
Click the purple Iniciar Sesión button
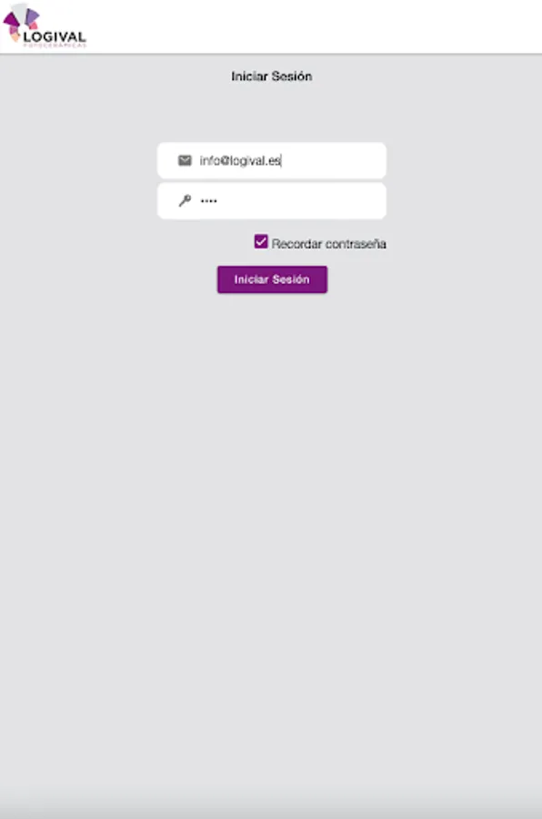[x=272, y=279]
